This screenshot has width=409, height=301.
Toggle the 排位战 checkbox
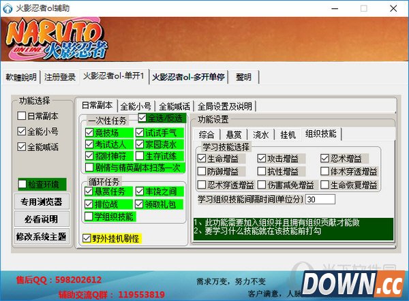tap(89, 204)
